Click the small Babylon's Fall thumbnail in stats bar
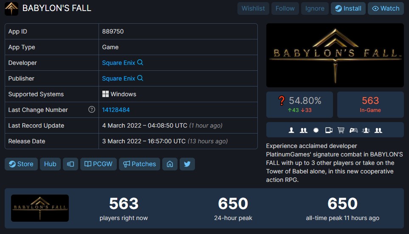 coord(40,208)
